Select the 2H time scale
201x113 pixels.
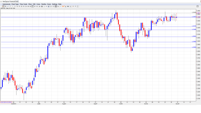pyautogui.click(x=26, y=6)
